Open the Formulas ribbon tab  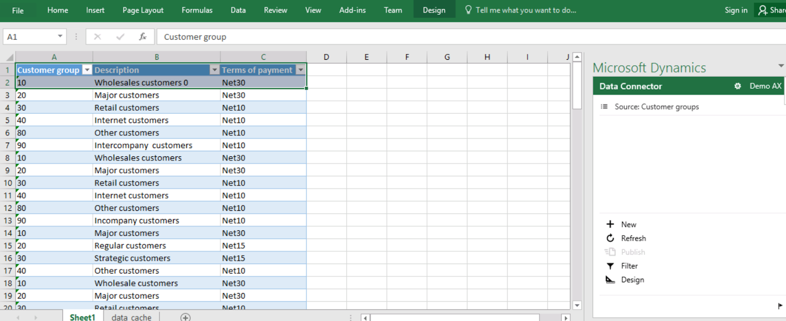pos(197,10)
